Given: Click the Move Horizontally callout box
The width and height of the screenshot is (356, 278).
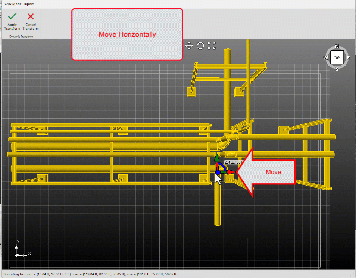Looking at the screenshot, I should (x=127, y=34).
